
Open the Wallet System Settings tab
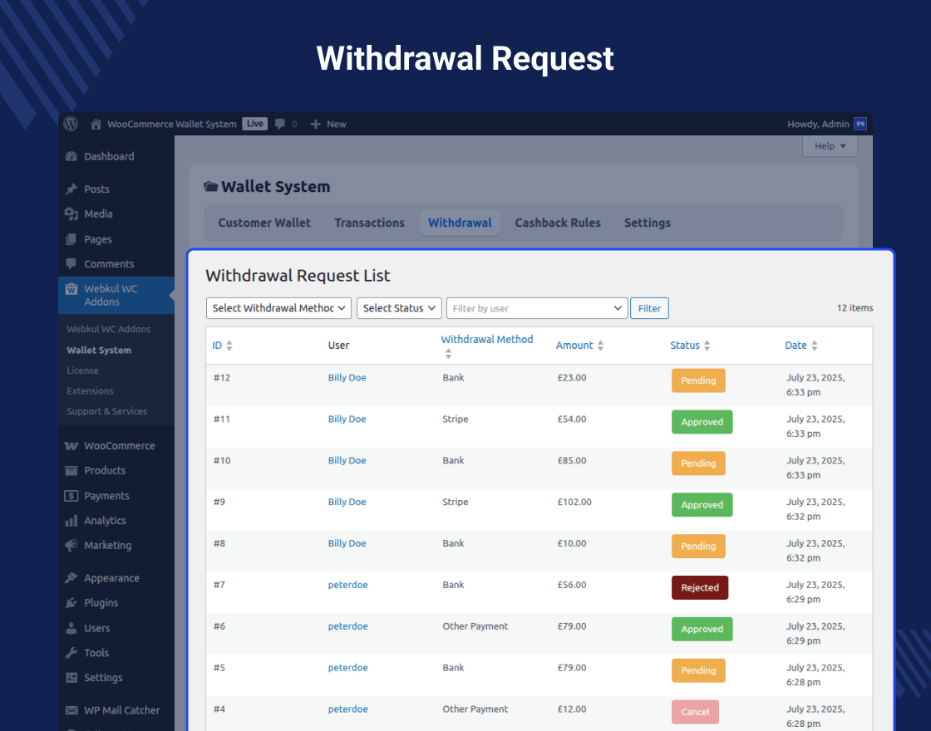[x=648, y=223]
